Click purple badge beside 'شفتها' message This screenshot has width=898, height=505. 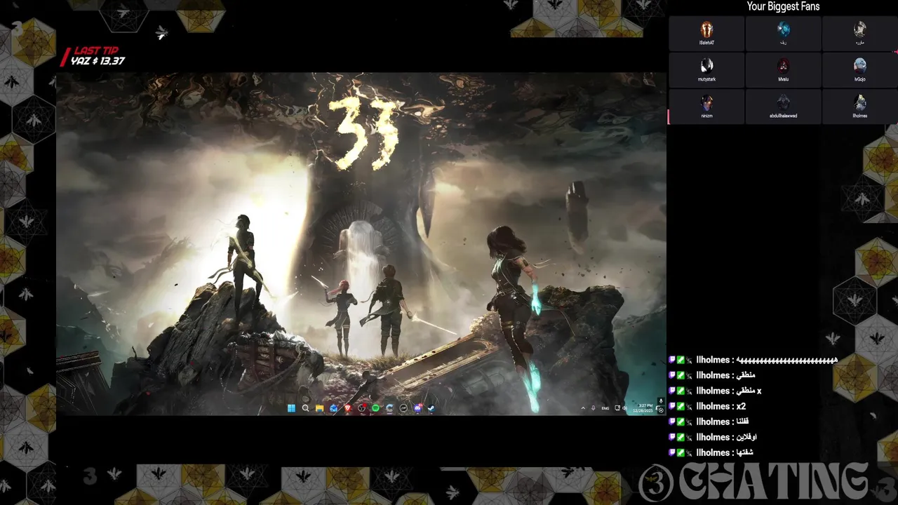[672, 452]
